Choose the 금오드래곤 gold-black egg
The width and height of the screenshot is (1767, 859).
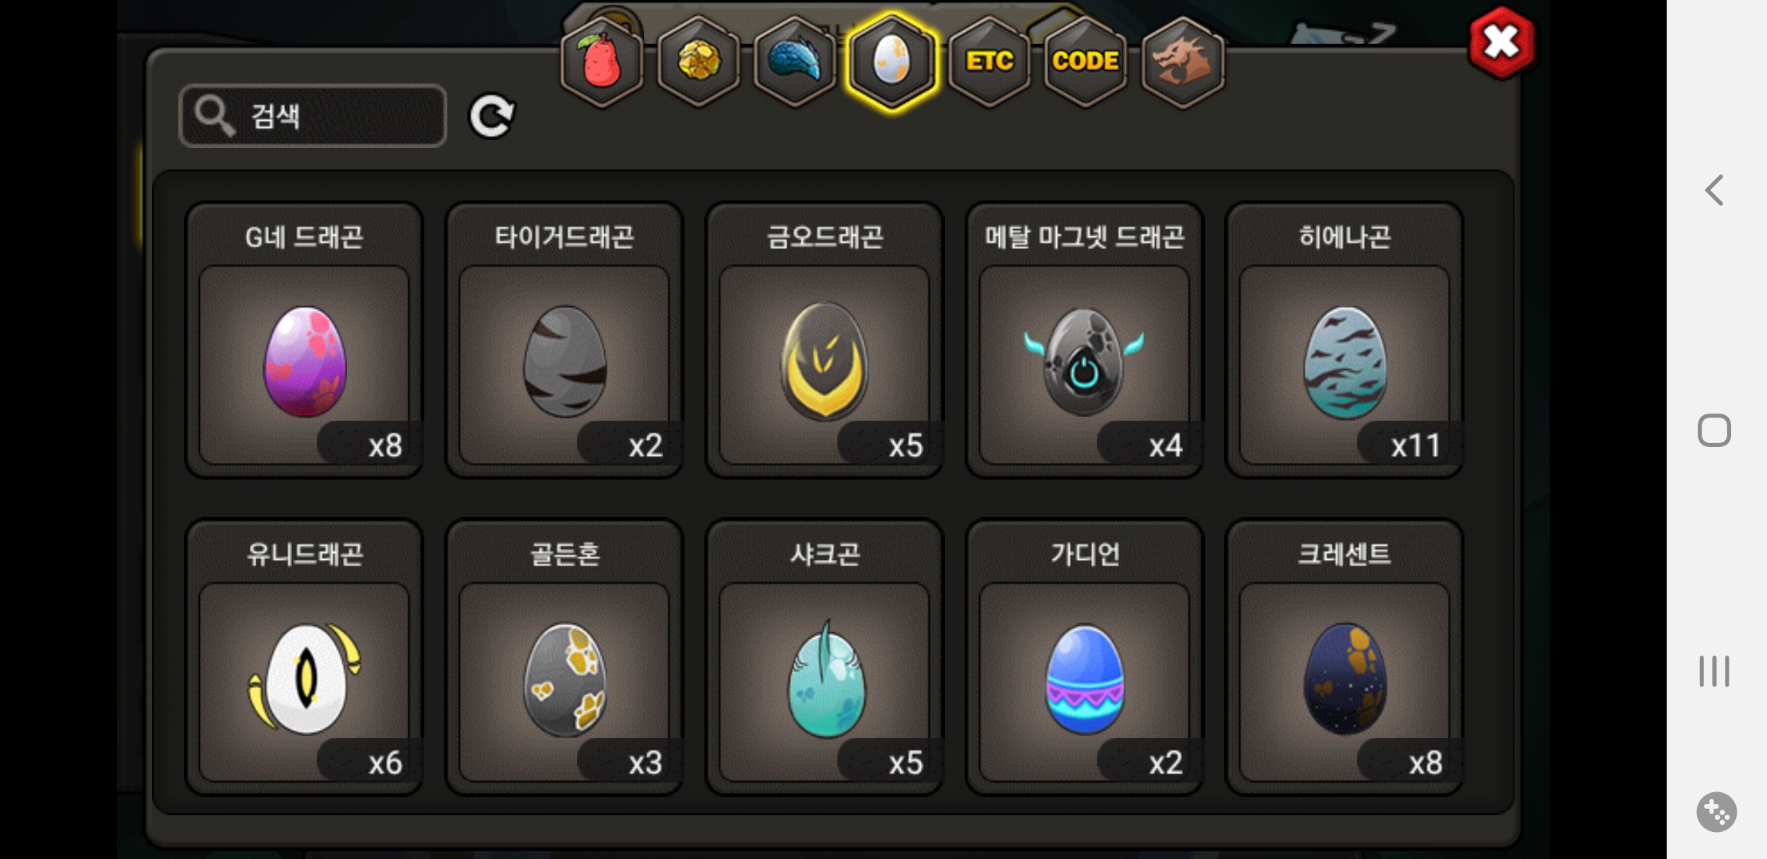(x=825, y=340)
